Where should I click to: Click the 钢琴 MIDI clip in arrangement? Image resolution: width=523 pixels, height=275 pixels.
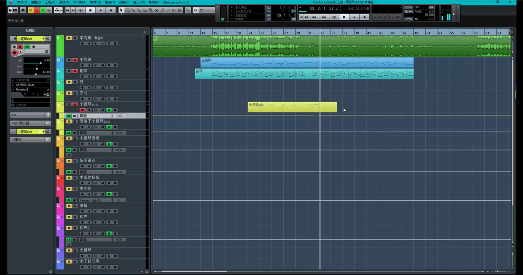pyautogui.click(x=304, y=74)
